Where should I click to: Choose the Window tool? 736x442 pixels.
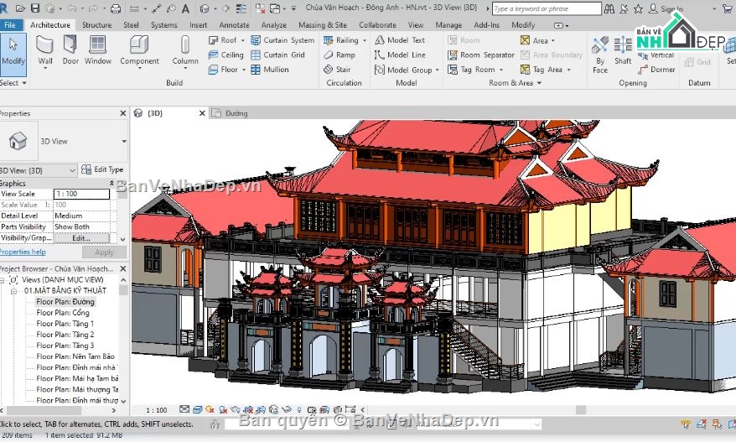tap(98, 49)
